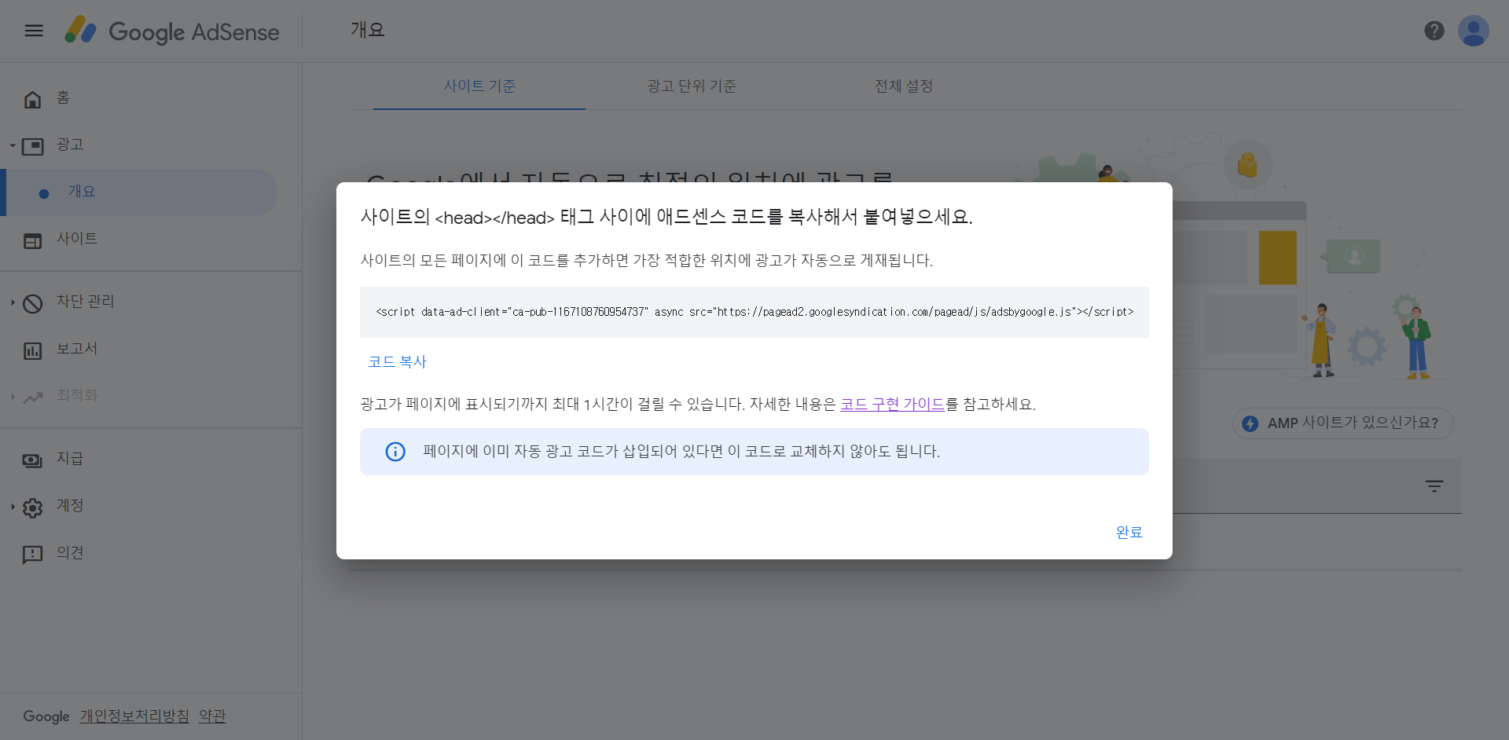The height and width of the screenshot is (740, 1509).
Task: Open the 약관 terms link
Action: coord(212,716)
